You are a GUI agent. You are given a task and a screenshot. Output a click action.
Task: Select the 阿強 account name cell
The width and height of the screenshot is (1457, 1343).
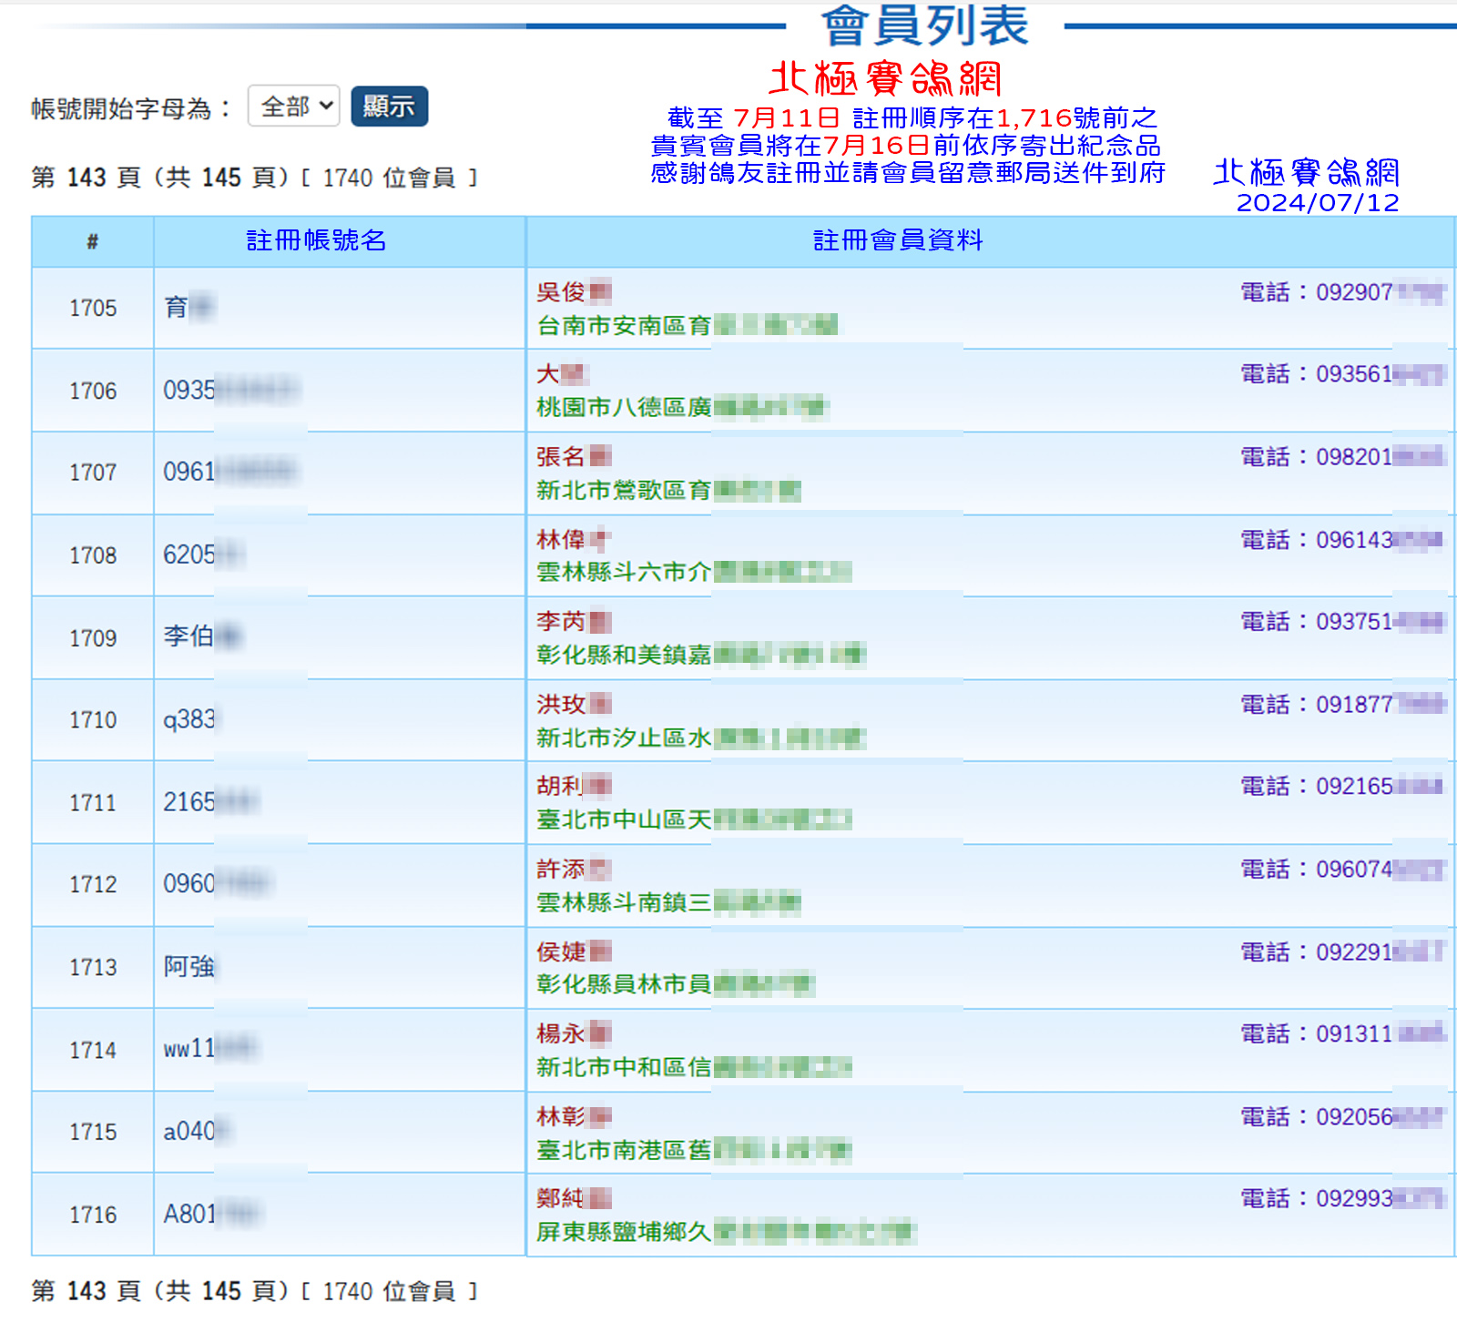[x=189, y=966]
